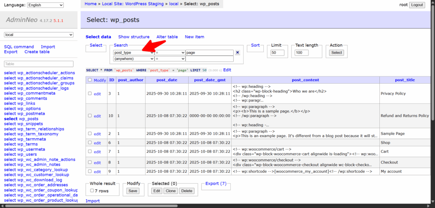Viewport: 435px width, 208px height.
Task: Open the post_type column dropdown
Action: (x=134, y=53)
